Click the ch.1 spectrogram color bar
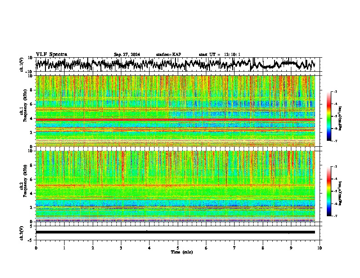This screenshot has width=360, height=278. (x=329, y=116)
